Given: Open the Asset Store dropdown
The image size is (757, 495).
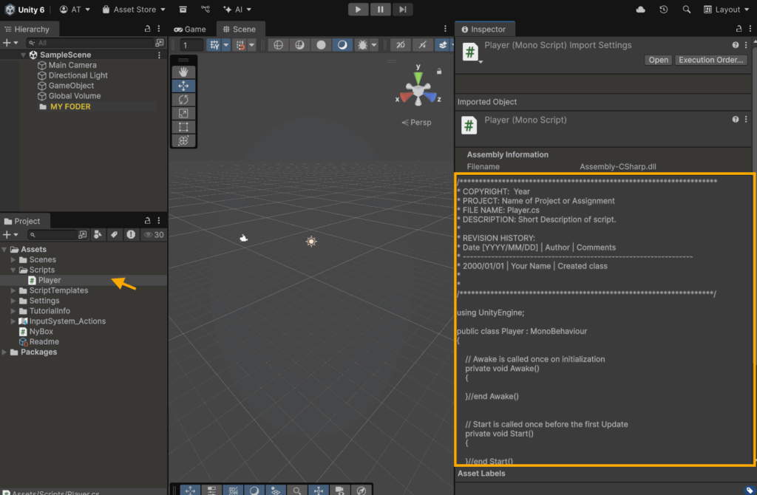Looking at the screenshot, I should click(134, 9).
